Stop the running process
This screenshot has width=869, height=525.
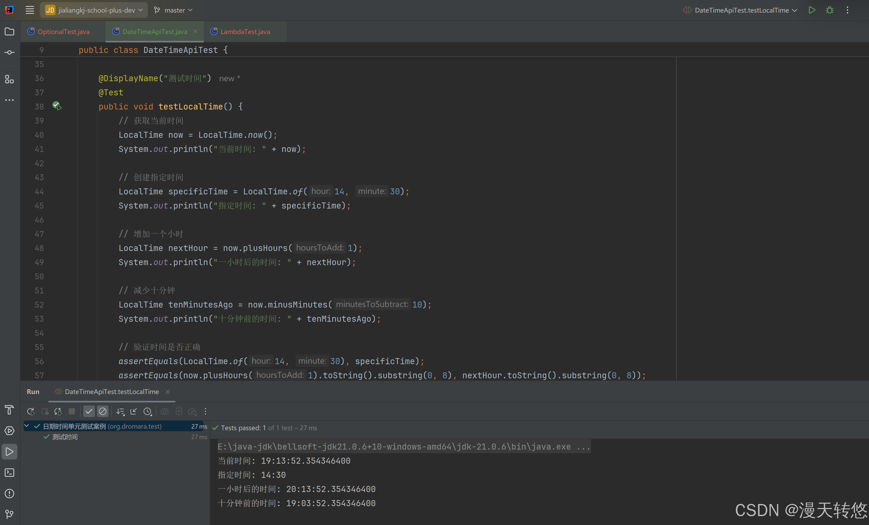point(72,411)
